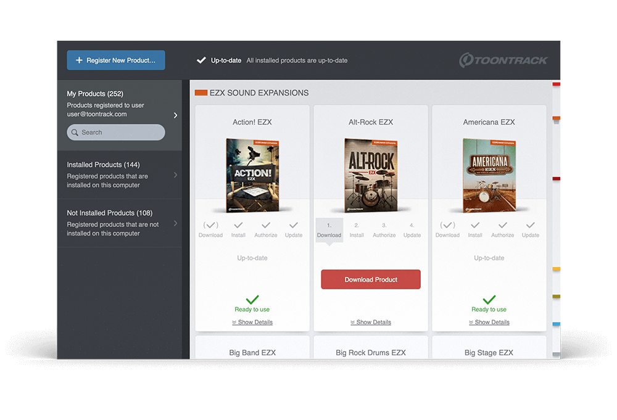Expand Show Details for Alt-Rock EZX
Image resolution: width=617 pixels, height=420 pixels.
(371, 322)
